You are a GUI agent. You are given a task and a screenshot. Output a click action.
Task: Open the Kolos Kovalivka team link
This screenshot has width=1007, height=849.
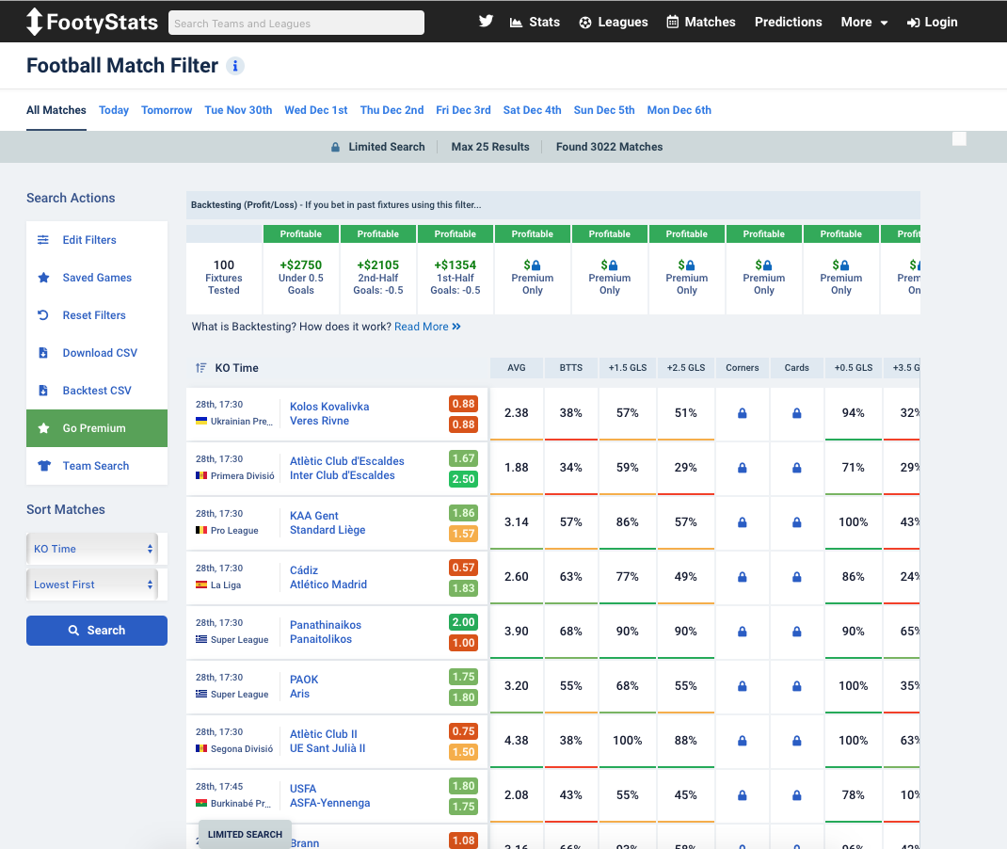tap(329, 407)
